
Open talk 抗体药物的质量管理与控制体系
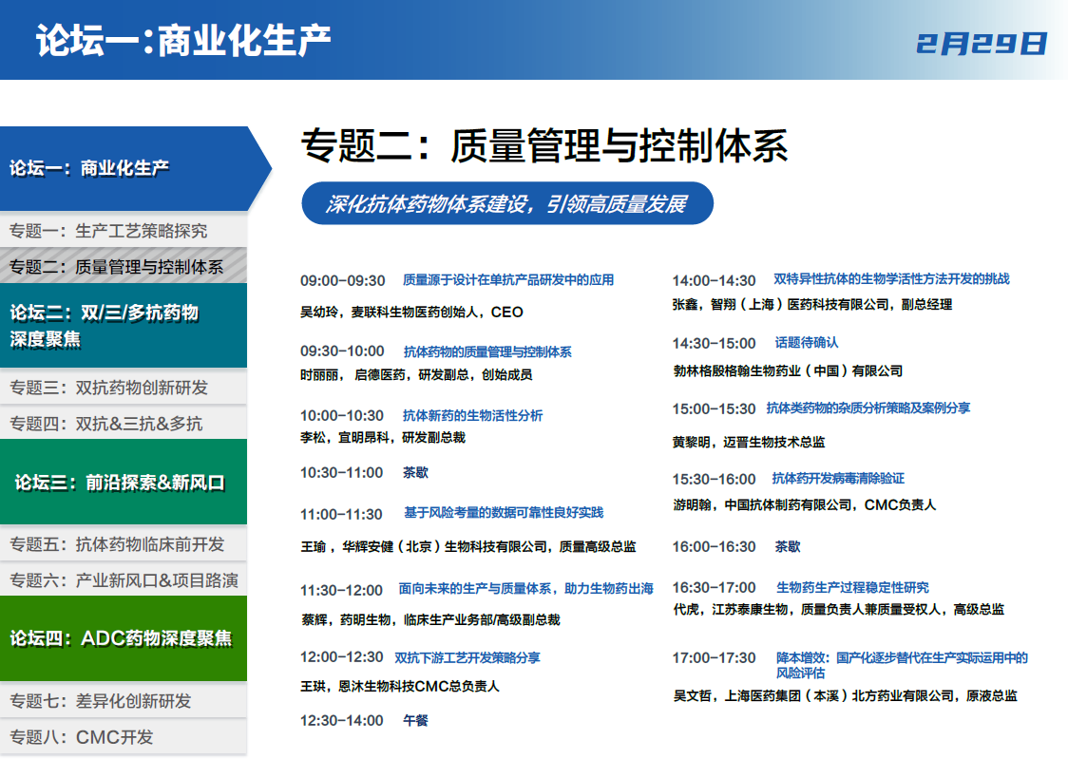(487, 351)
